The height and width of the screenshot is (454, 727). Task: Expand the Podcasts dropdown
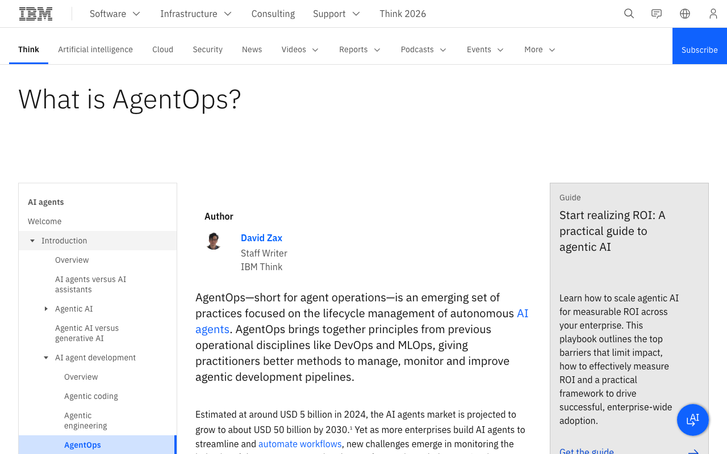tap(424, 49)
